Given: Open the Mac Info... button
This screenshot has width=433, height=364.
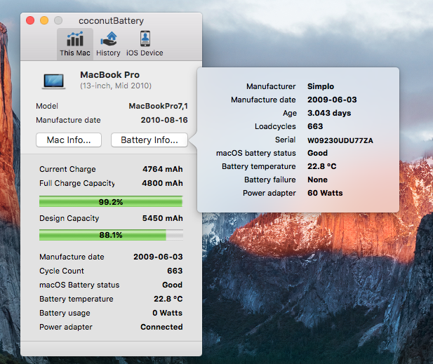Looking at the screenshot, I should click(x=69, y=140).
